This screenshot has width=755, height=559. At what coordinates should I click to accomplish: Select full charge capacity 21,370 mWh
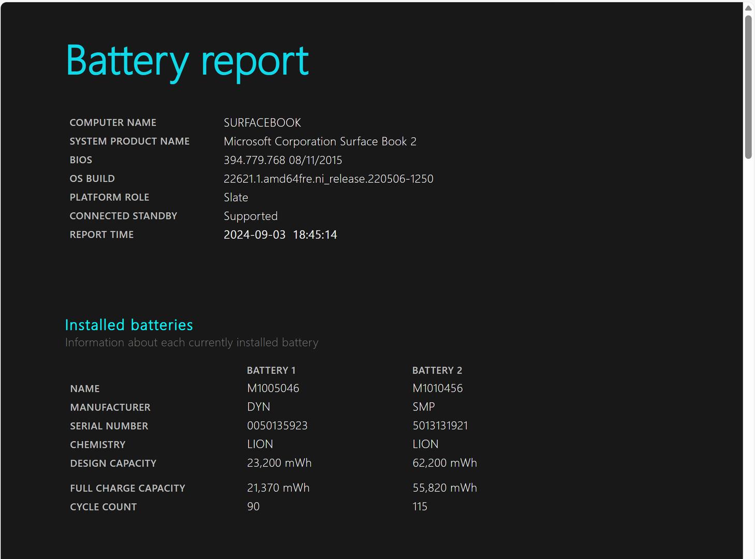278,488
